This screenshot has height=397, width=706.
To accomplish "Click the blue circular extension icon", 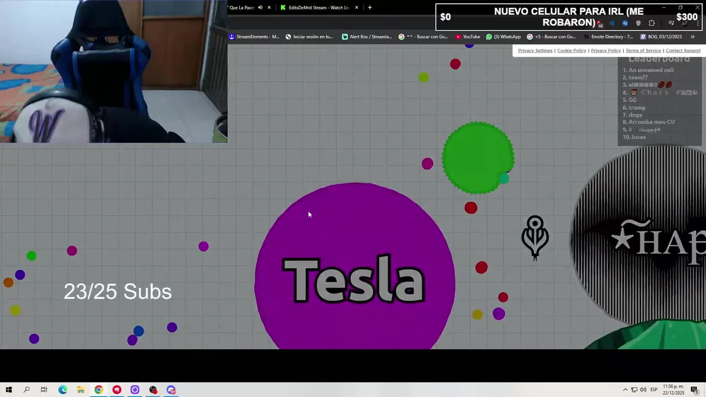I will (625, 23).
